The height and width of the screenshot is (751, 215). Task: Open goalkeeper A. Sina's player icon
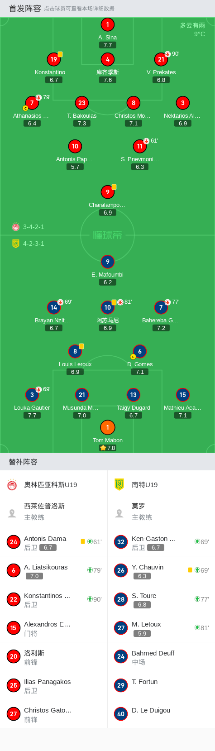coord(108,25)
